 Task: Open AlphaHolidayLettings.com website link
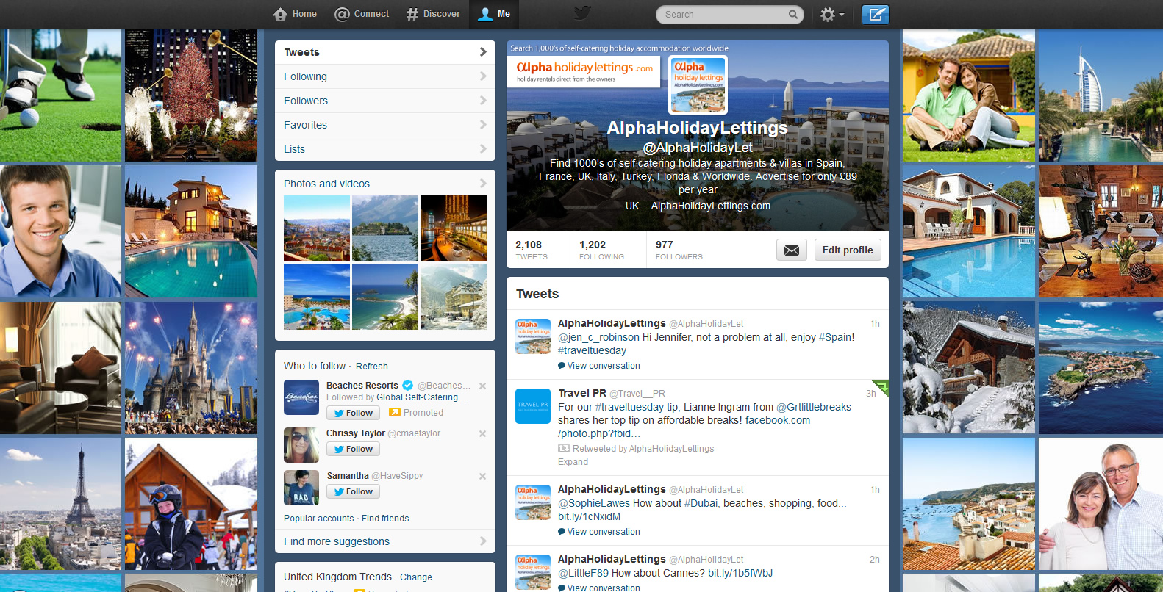coord(711,206)
